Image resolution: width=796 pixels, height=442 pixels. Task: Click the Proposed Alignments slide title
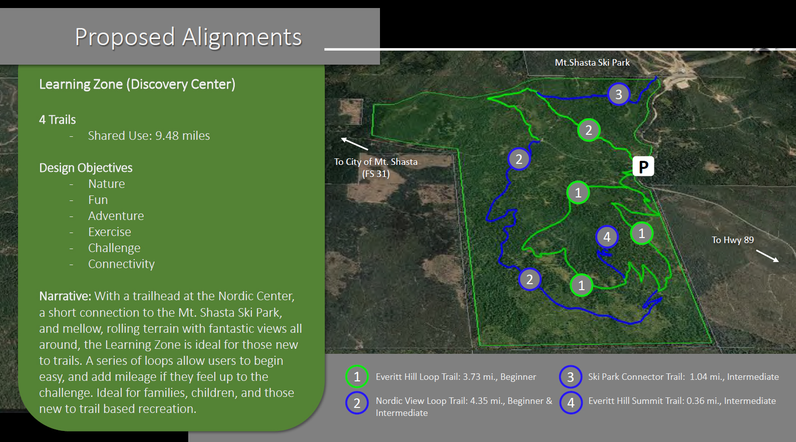pyautogui.click(x=188, y=37)
